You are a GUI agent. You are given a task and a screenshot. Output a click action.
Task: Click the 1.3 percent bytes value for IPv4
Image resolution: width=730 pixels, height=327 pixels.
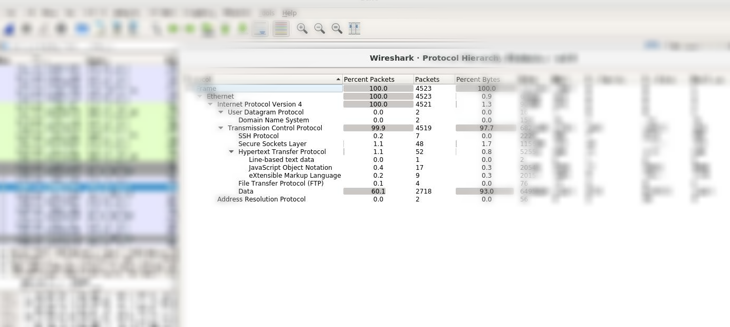tap(486, 104)
